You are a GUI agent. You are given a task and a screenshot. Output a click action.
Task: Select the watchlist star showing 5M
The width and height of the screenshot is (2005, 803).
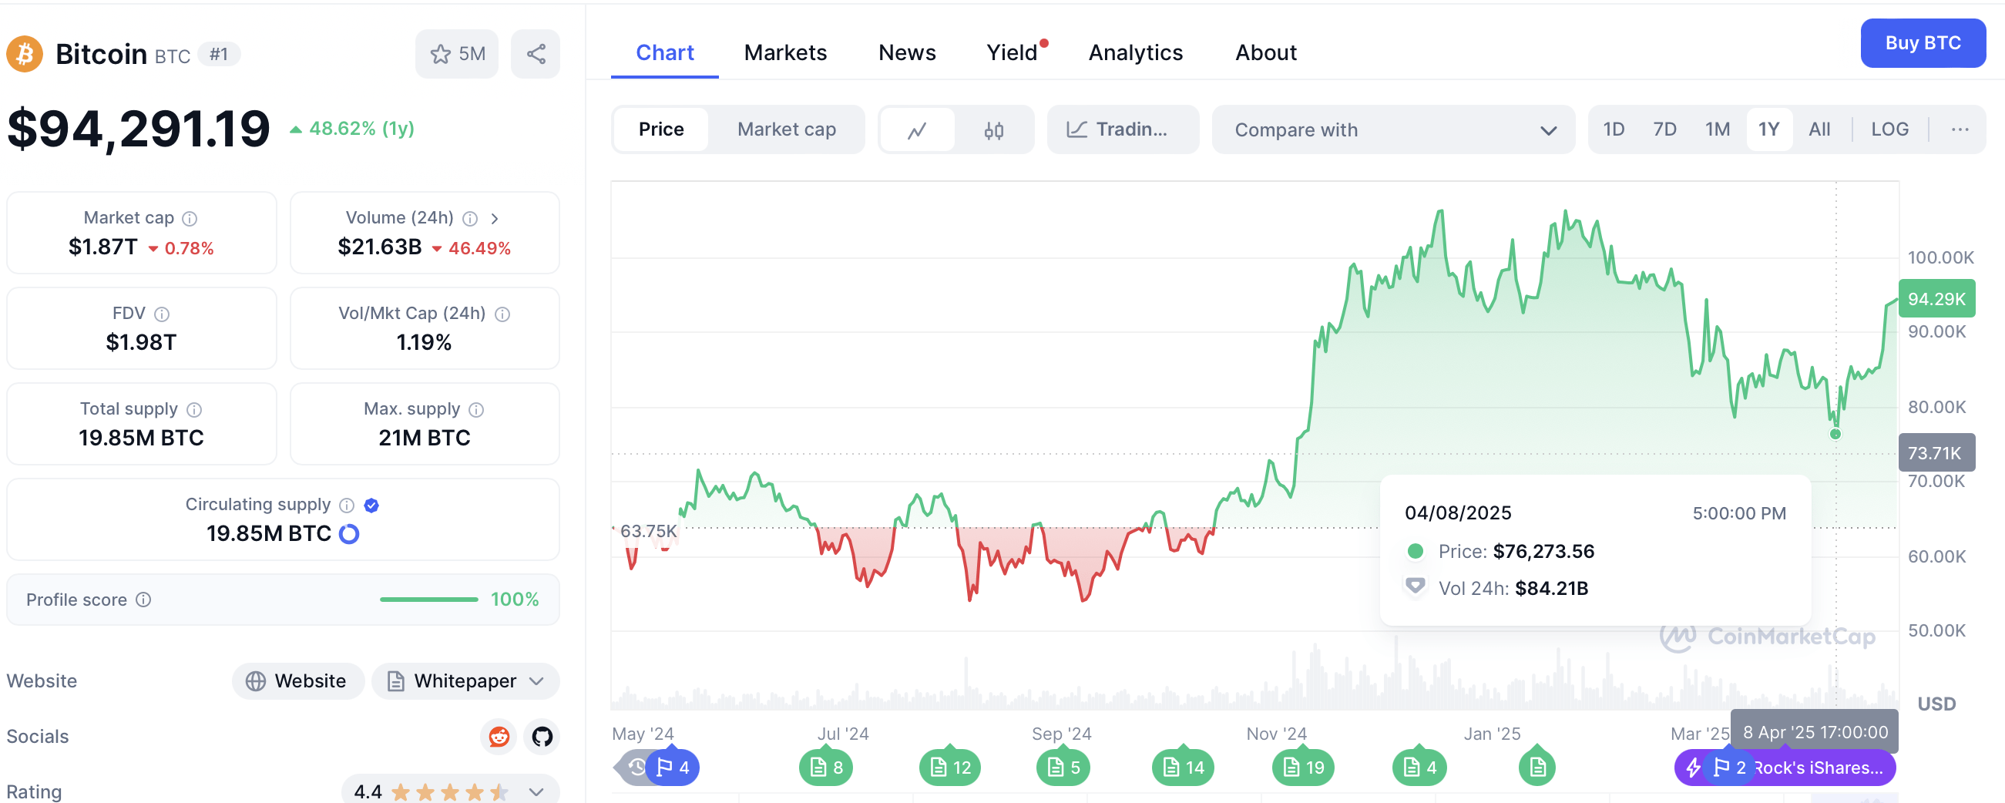tap(457, 53)
